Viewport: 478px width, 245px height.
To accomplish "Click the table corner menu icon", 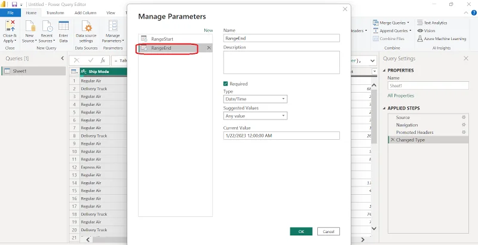I will [x=74, y=72].
